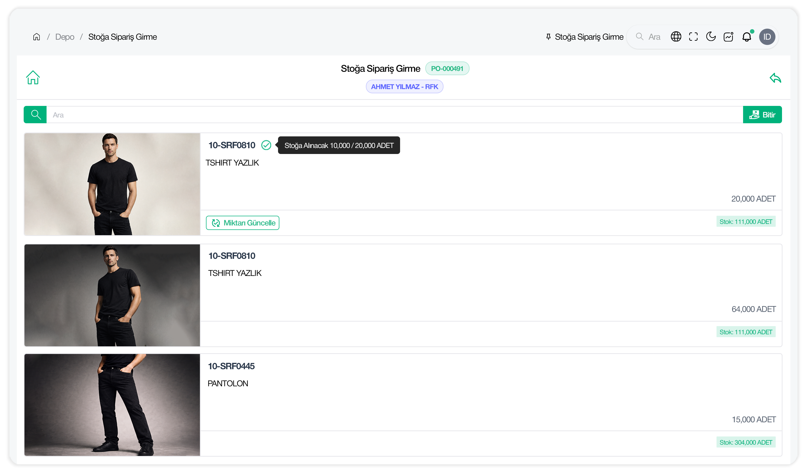Go to Depo breadcrumb link

pyautogui.click(x=65, y=37)
